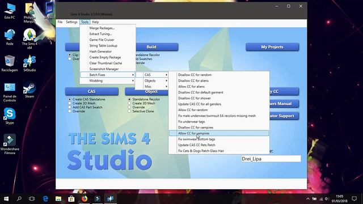
Task: Launch Steam from desktop
Action: click(x=29, y=90)
